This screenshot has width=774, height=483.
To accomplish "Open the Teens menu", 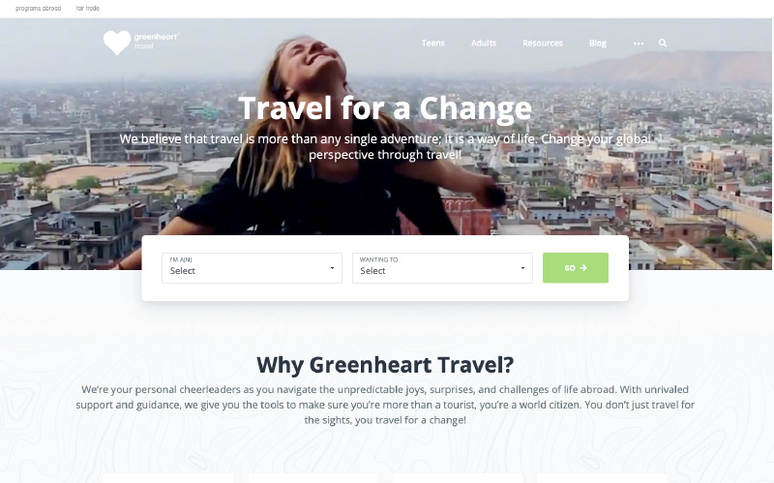I will 432,43.
